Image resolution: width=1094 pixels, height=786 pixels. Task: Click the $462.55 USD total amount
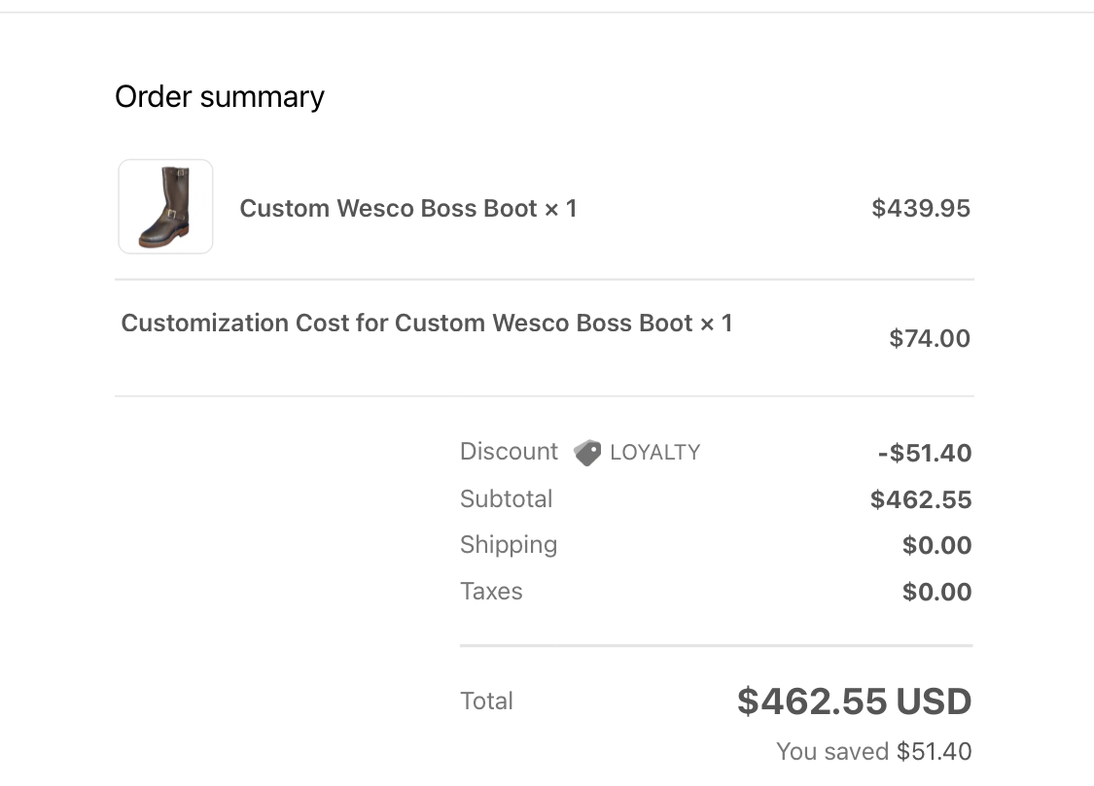(x=854, y=701)
